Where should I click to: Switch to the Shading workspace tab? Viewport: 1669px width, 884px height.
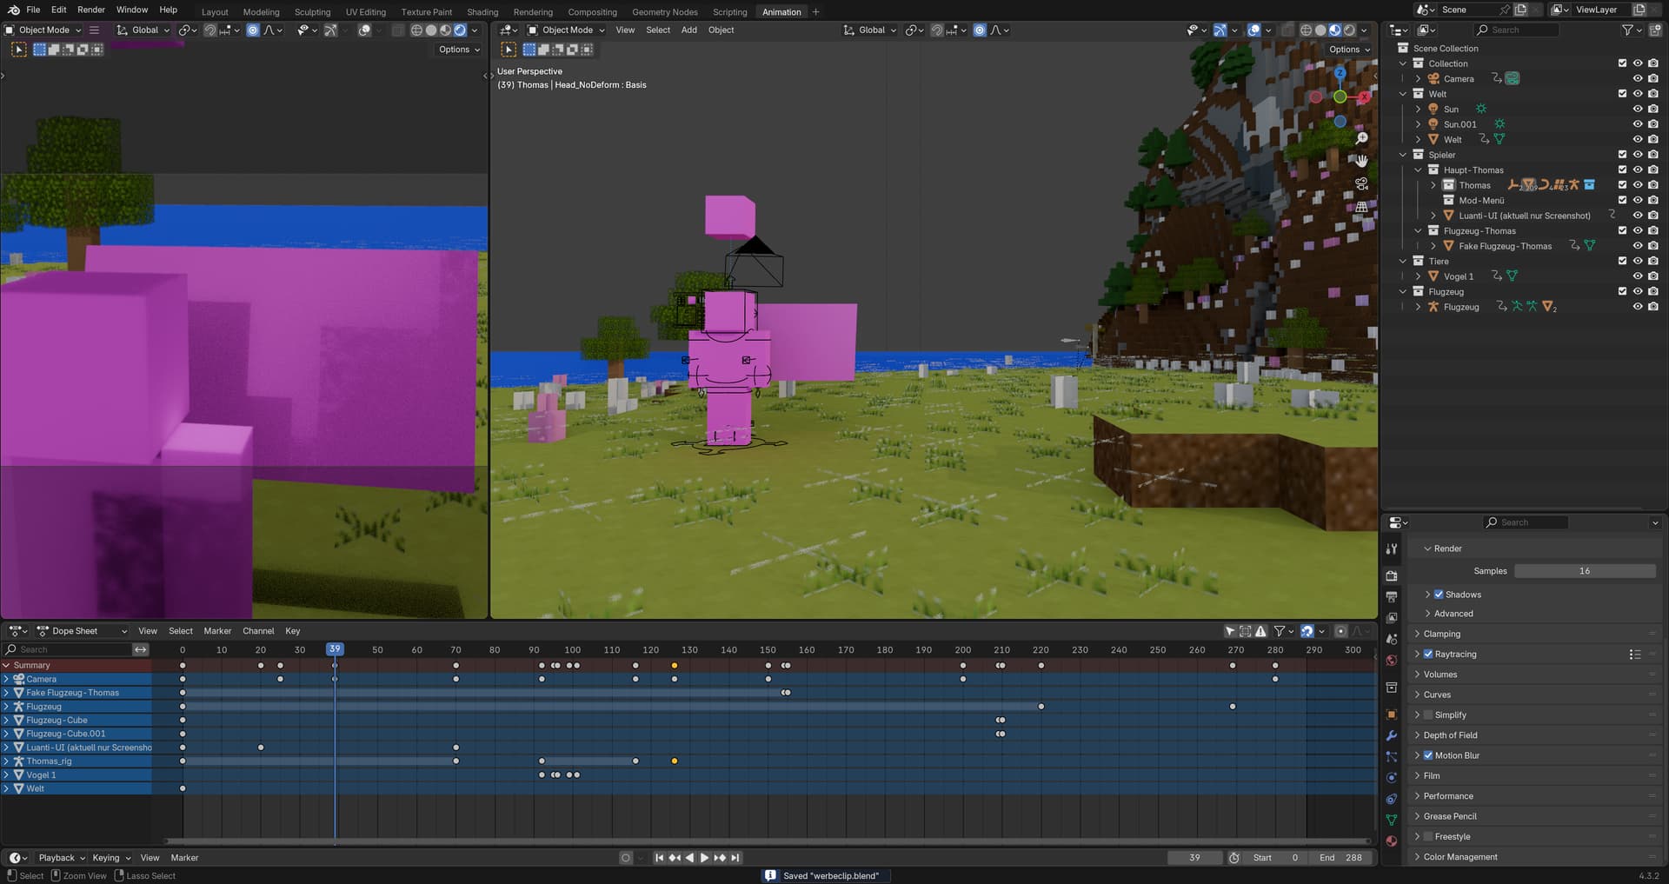point(482,12)
